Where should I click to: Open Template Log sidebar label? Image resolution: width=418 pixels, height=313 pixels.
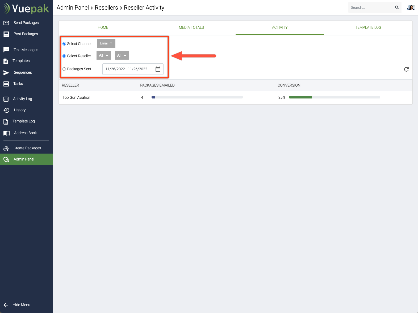pyautogui.click(x=24, y=121)
